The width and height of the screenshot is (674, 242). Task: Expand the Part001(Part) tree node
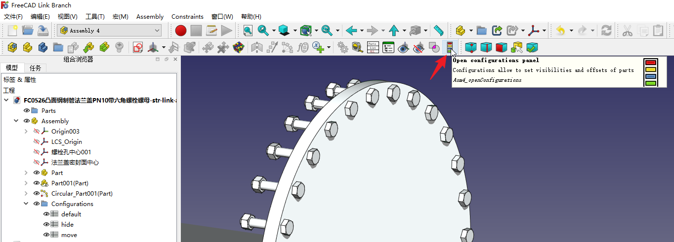(x=26, y=183)
